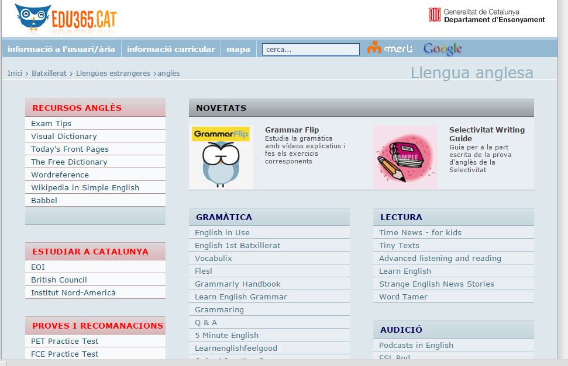Open 'Time News - for kids' link
568x366 pixels.
[x=420, y=233]
